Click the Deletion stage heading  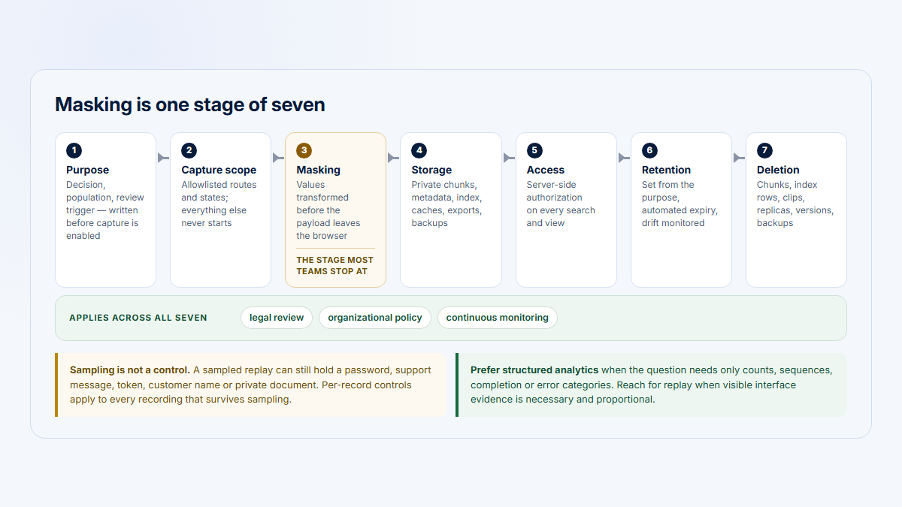778,170
